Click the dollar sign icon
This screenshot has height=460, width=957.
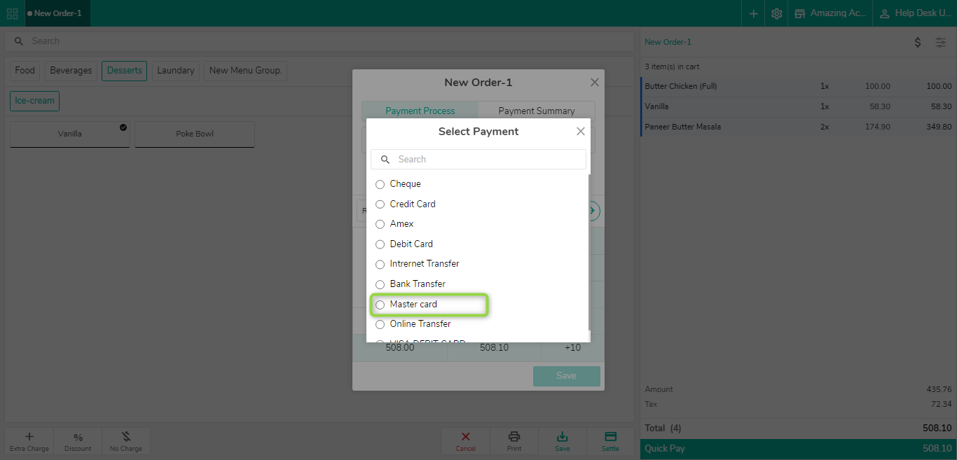pyautogui.click(x=918, y=42)
